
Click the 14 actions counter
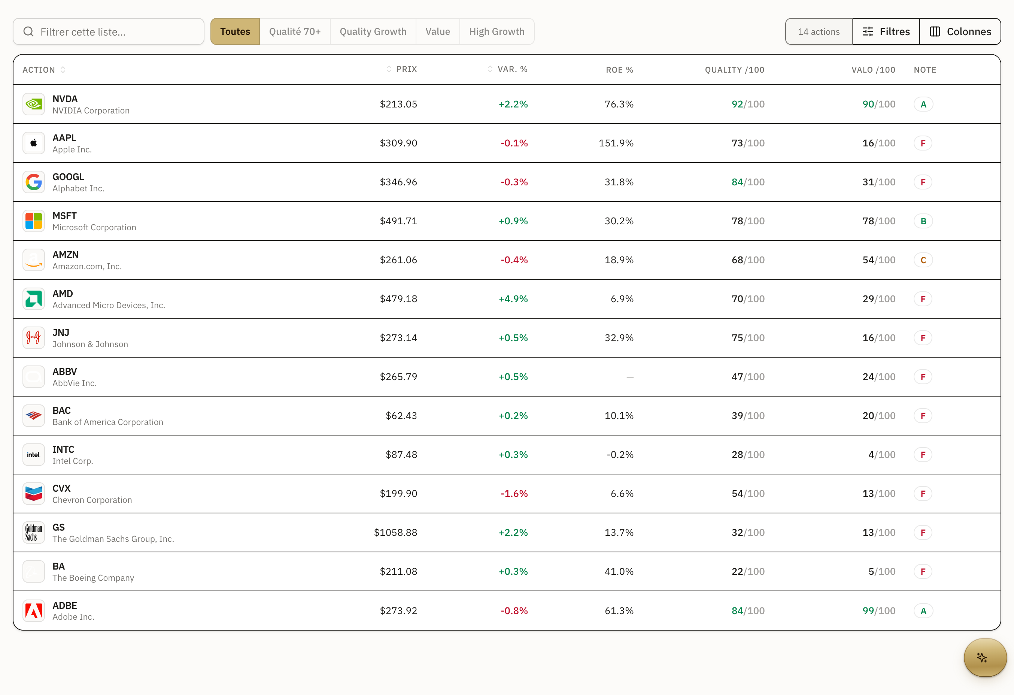tap(819, 31)
